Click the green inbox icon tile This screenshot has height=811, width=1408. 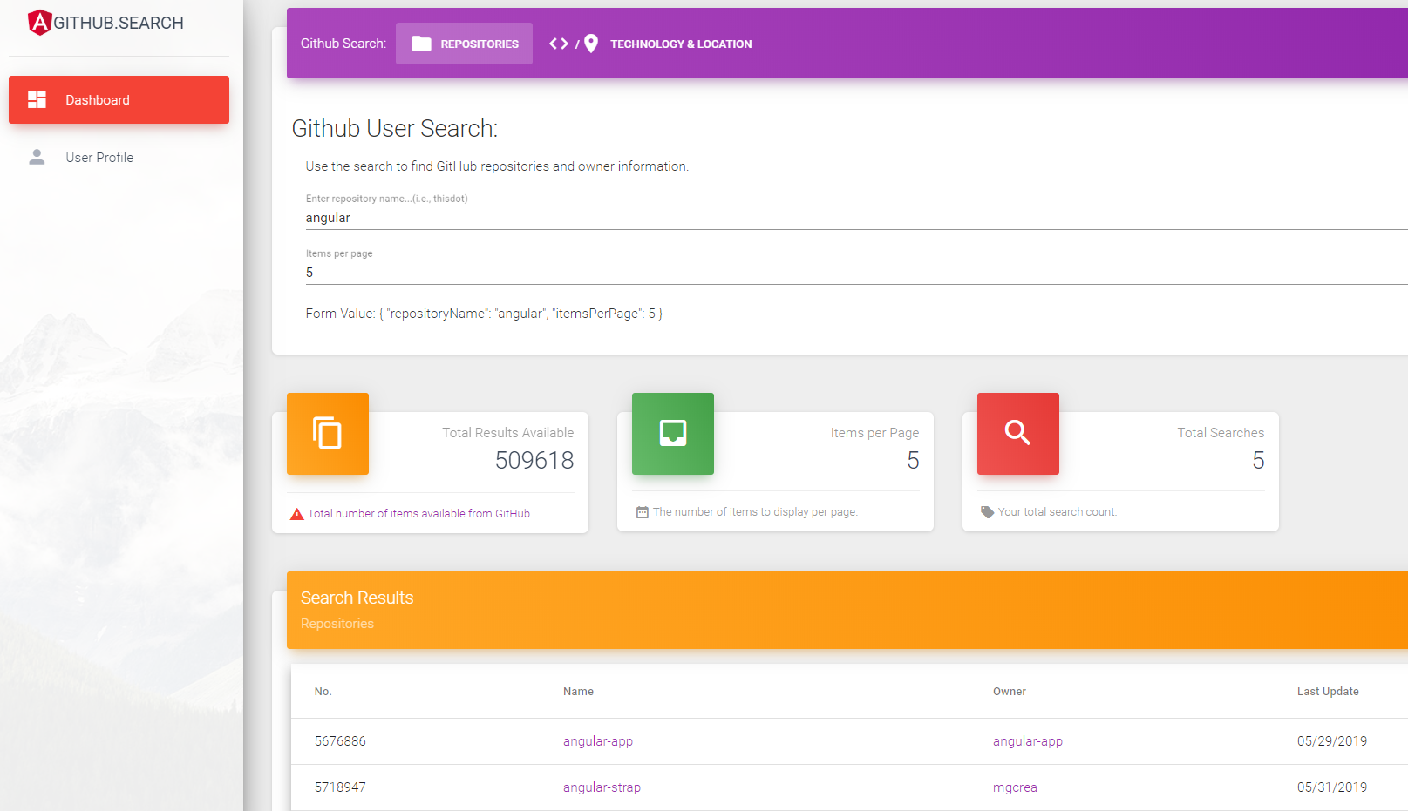(672, 434)
